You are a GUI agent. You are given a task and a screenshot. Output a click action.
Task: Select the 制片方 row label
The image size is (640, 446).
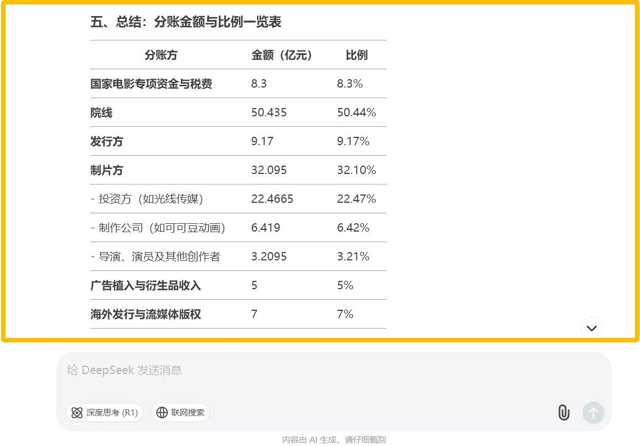106,170
